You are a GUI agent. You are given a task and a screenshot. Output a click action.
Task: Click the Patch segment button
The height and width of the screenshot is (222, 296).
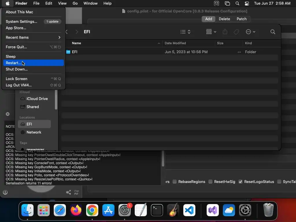click(x=241, y=19)
